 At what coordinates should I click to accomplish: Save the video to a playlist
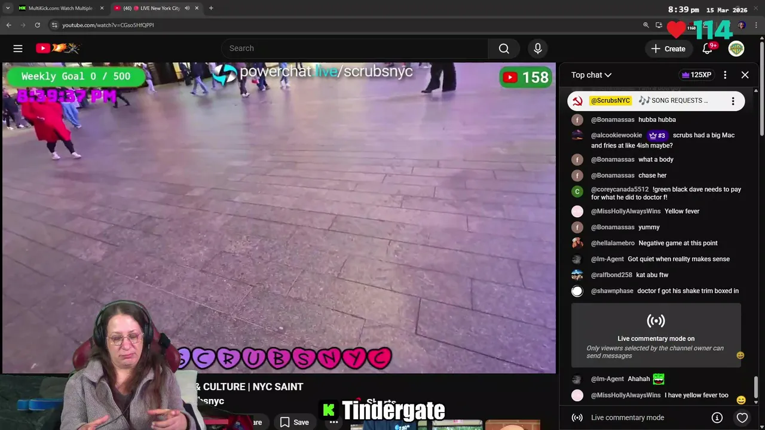tap(295, 422)
